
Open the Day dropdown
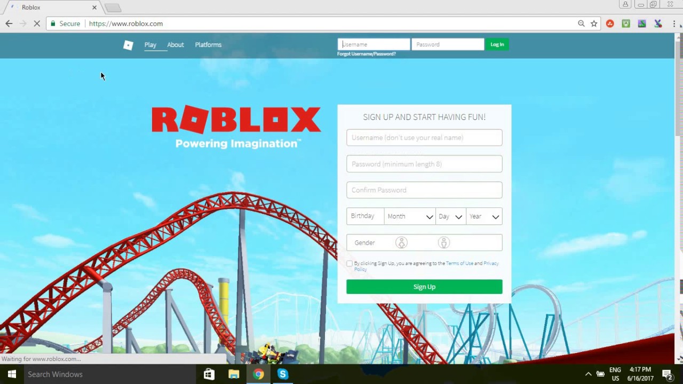coord(450,217)
